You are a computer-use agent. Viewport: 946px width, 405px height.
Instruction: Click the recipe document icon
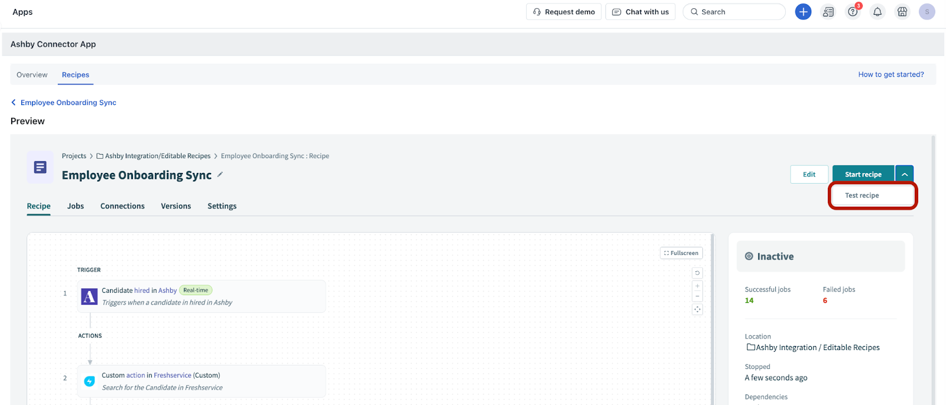click(40, 168)
